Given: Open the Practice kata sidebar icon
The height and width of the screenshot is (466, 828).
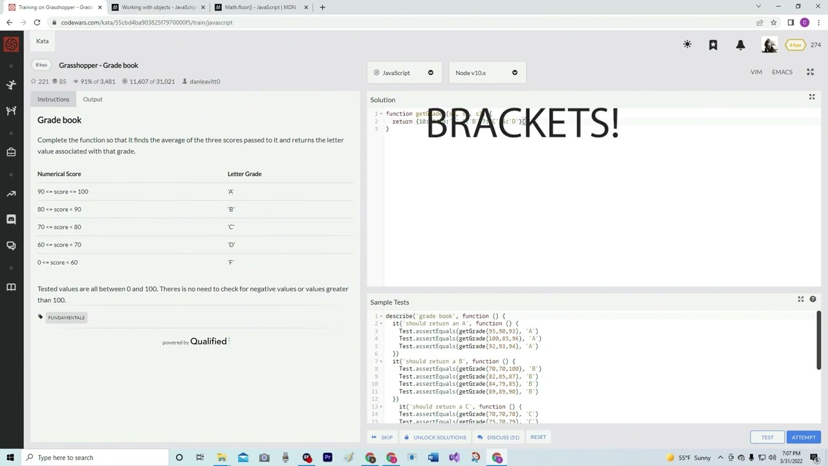Looking at the screenshot, I should [x=11, y=85].
